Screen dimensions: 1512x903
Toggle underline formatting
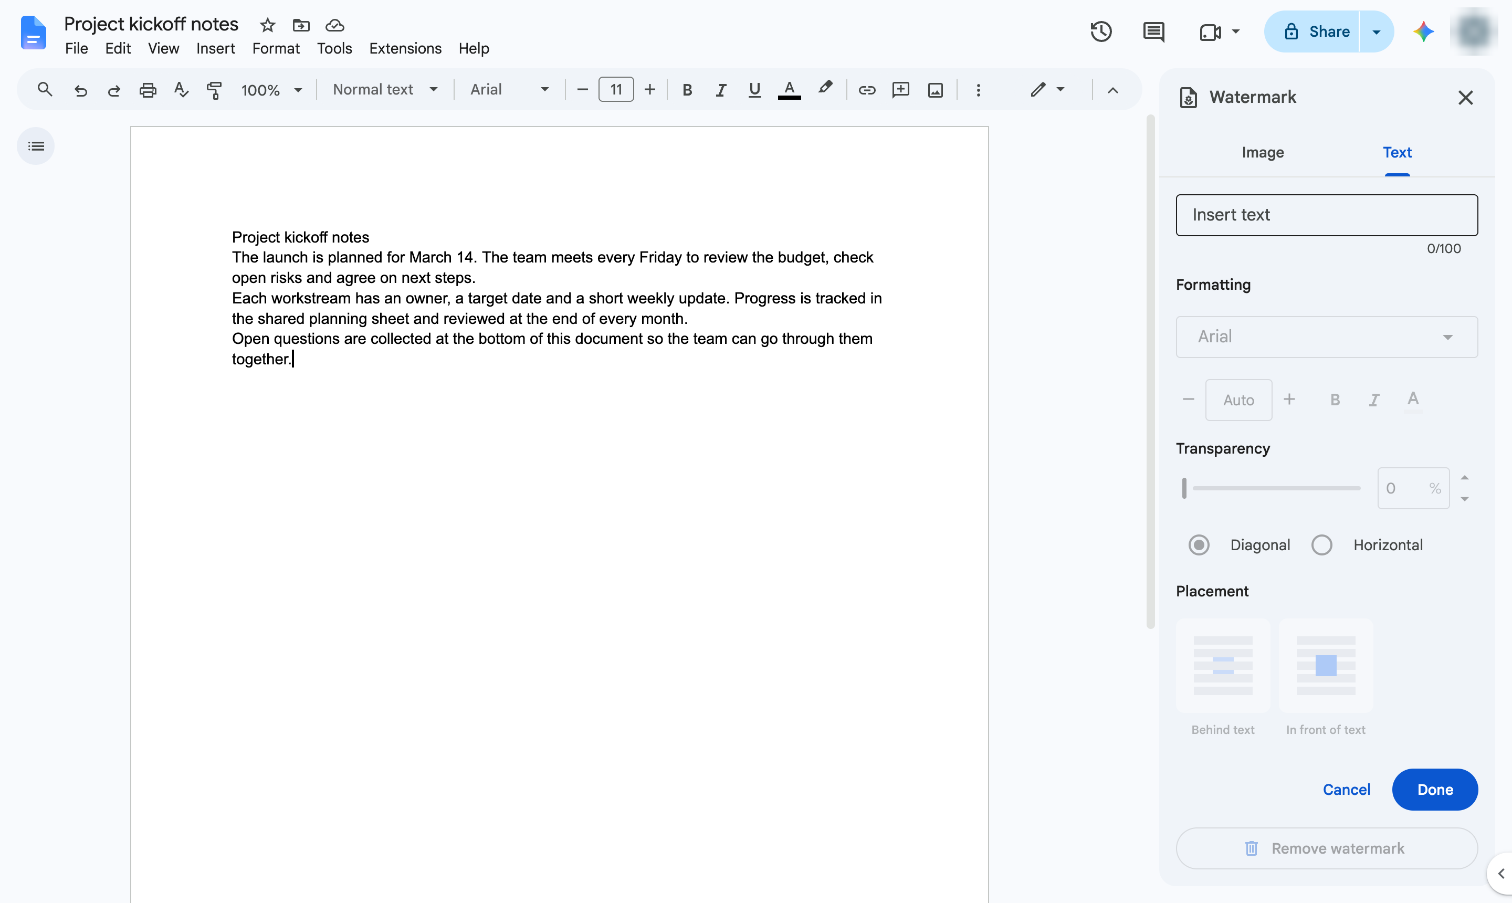click(754, 90)
